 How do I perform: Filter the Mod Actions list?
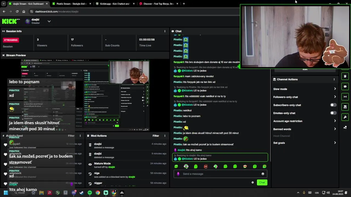click(156, 136)
